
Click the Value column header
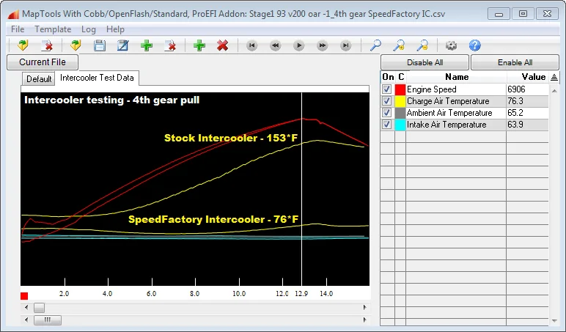528,77
